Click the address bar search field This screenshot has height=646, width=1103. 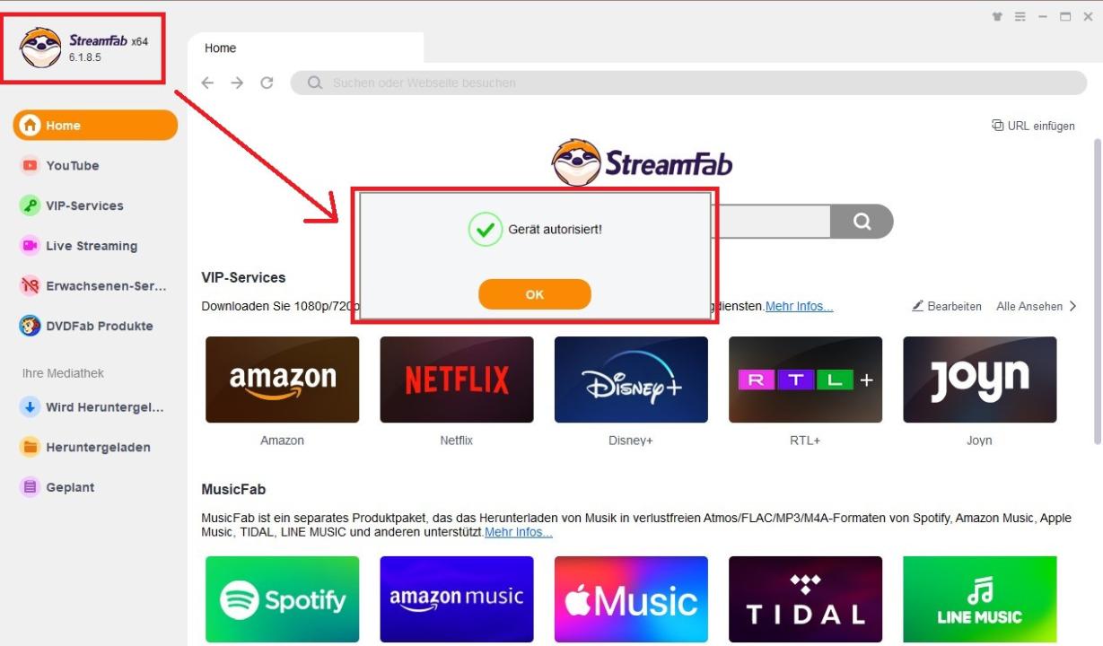[x=688, y=83]
